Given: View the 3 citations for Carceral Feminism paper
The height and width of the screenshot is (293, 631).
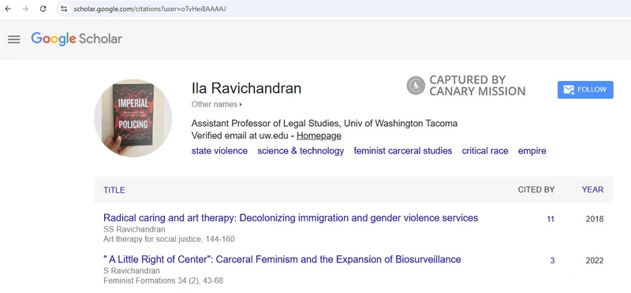Looking at the screenshot, I should [552, 261].
